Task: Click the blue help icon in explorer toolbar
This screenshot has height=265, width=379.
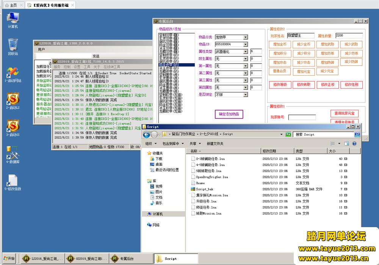Action: coord(354,143)
